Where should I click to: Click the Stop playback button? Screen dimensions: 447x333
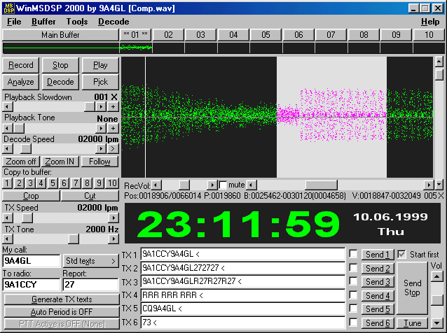[x=60, y=65]
